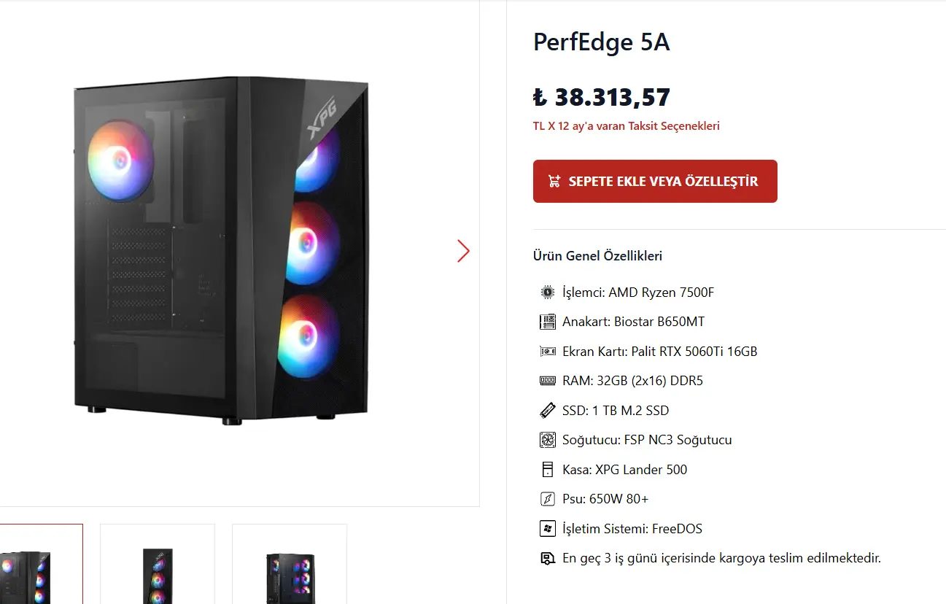Open the 12-month Taksit Seçenekleri link
Screen dimensions: 946x604
pos(626,125)
